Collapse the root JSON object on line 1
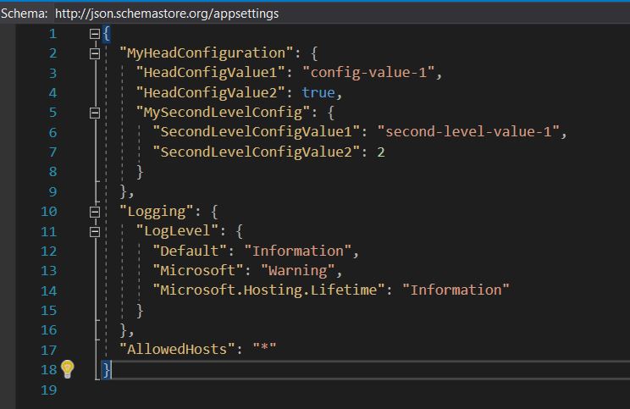 pos(95,34)
